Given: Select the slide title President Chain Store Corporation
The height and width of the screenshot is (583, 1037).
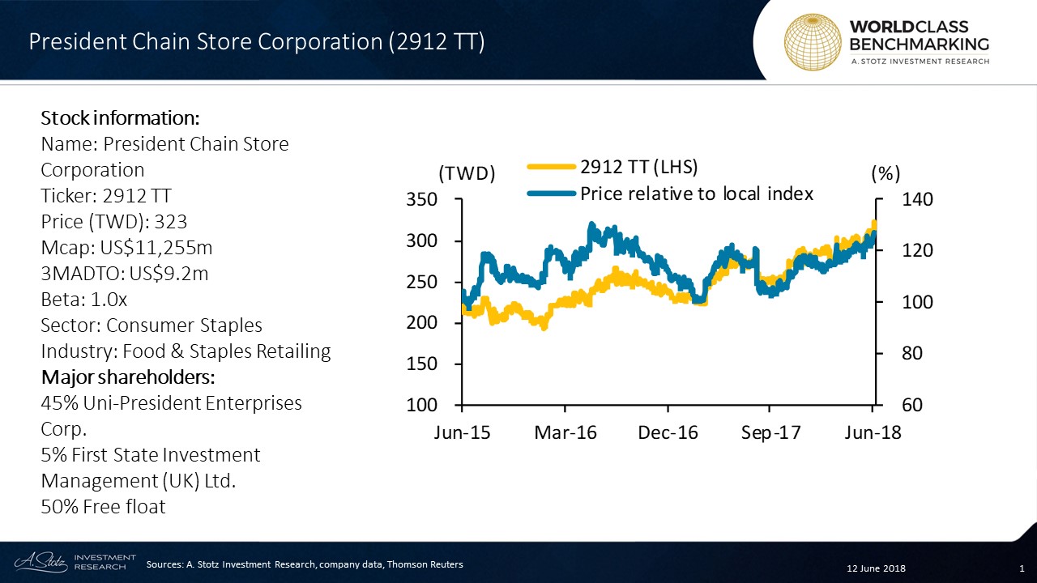Looking at the screenshot, I should pyautogui.click(x=256, y=42).
